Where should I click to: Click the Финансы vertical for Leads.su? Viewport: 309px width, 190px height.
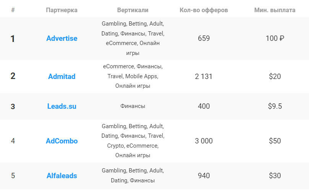133,106
